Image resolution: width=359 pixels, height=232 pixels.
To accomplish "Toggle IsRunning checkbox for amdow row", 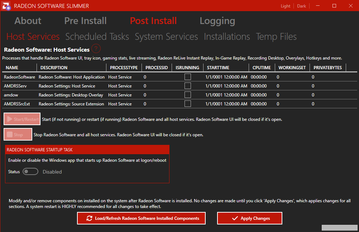I will 187,95.
